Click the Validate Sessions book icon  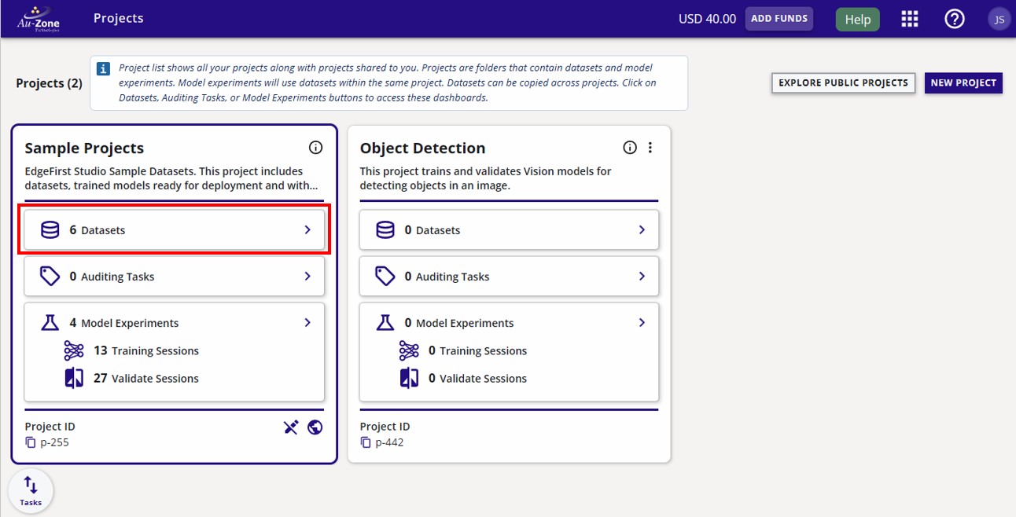[x=75, y=378]
